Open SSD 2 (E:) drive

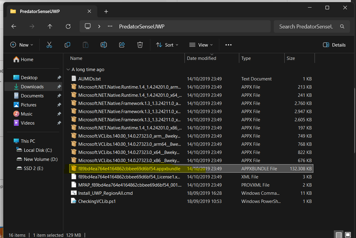tap(33, 168)
